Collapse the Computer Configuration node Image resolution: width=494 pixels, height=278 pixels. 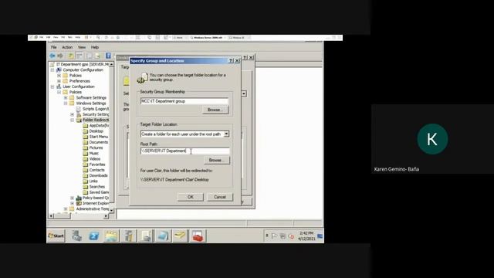click(x=52, y=70)
